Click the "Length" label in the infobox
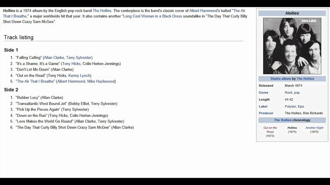330x185 pixels. [264, 99]
